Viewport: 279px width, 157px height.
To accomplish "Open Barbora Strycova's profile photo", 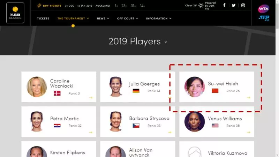I will click(x=116, y=121).
